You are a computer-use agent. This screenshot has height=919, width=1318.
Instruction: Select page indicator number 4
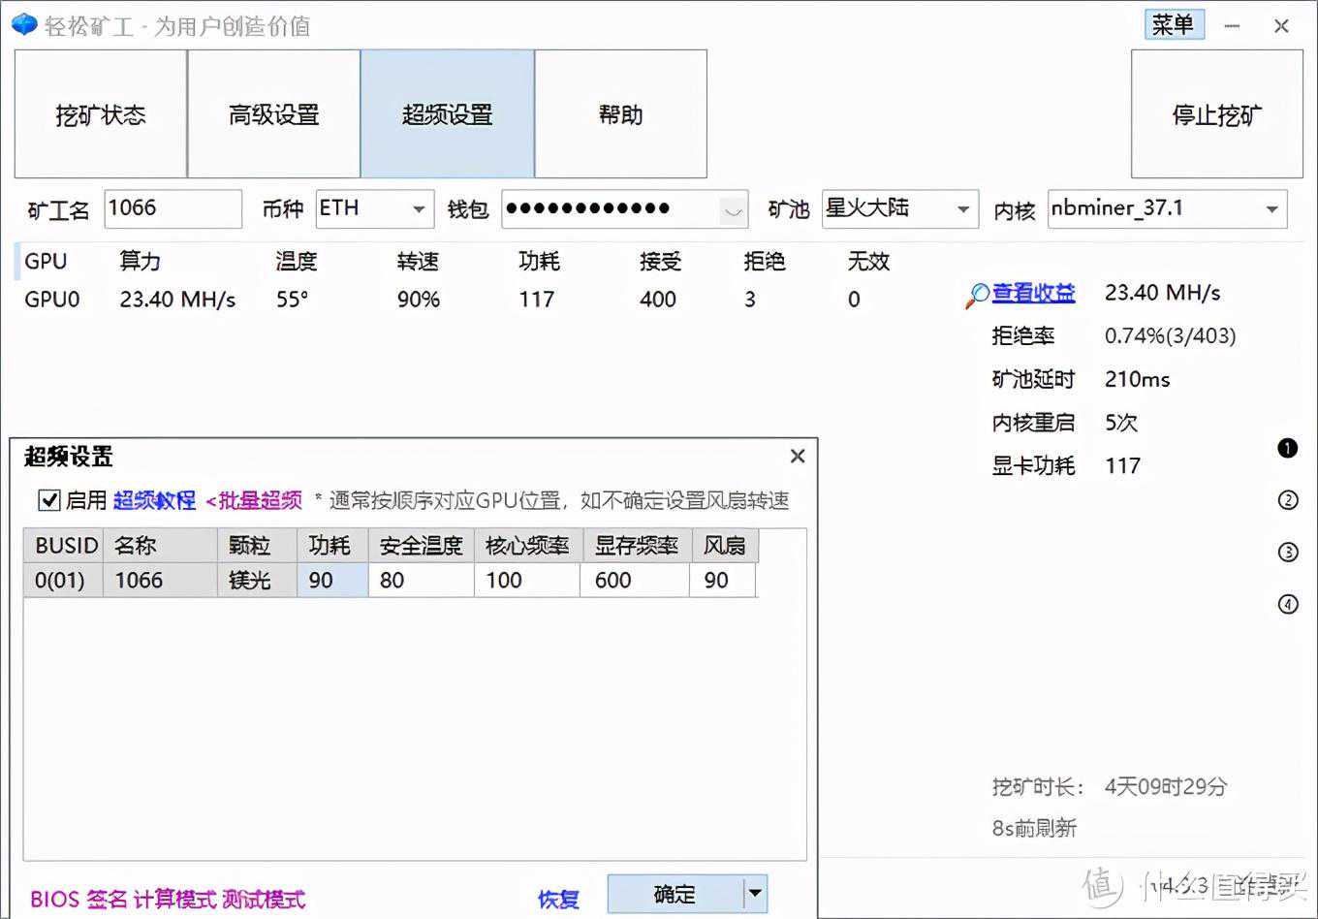point(1287,605)
